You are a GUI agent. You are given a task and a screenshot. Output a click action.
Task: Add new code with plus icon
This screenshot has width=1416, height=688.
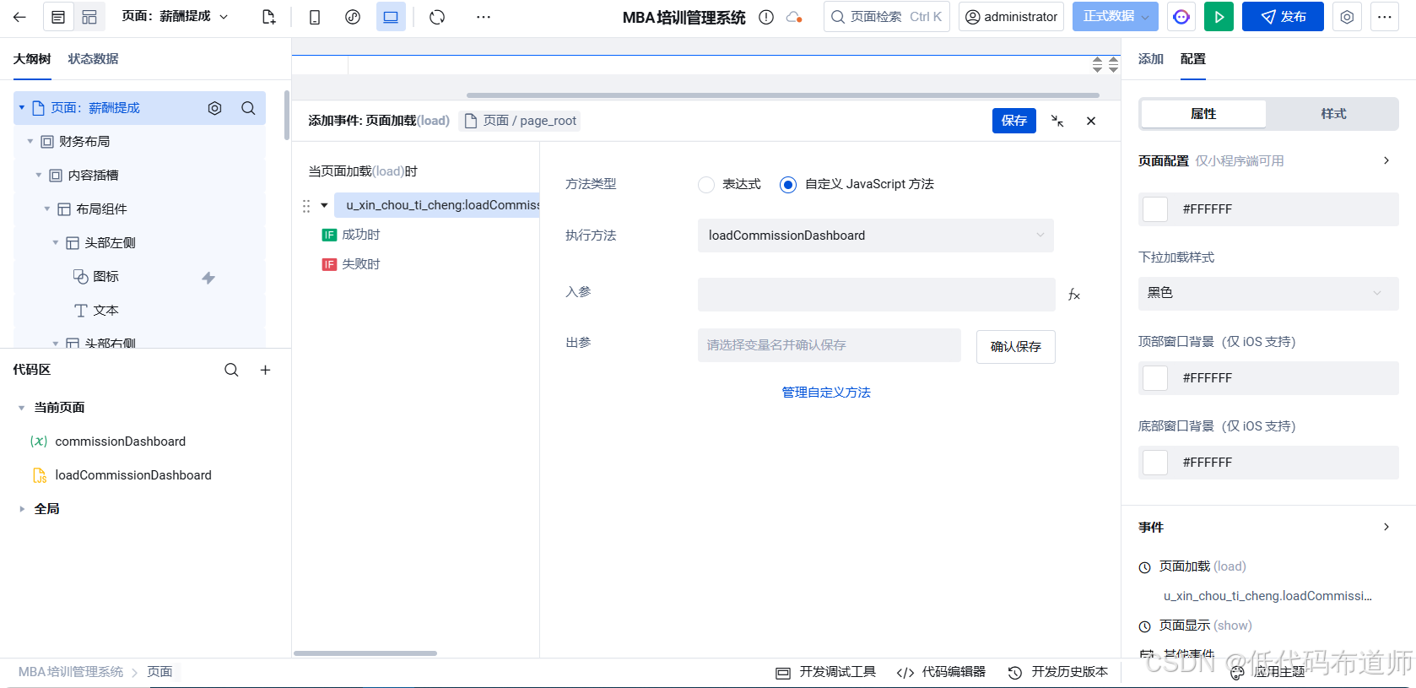tap(265, 370)
